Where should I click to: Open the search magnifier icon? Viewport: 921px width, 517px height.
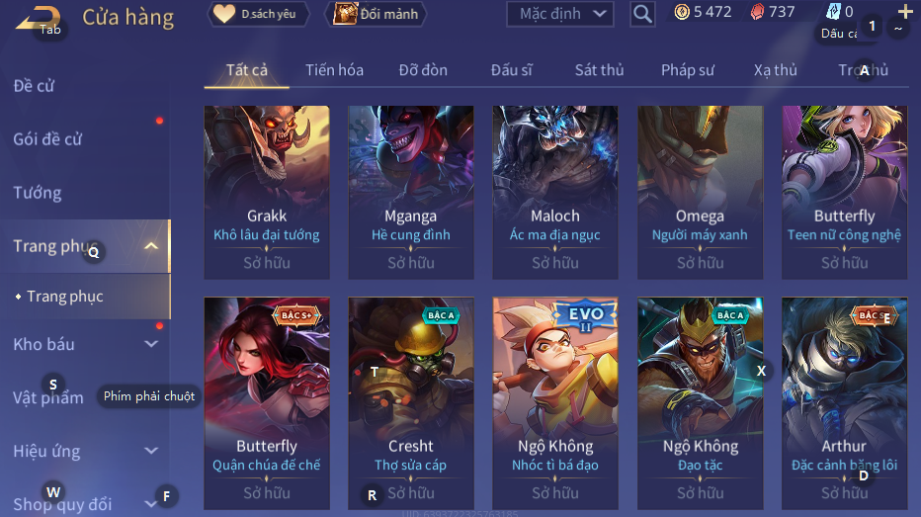pos(642,14)
